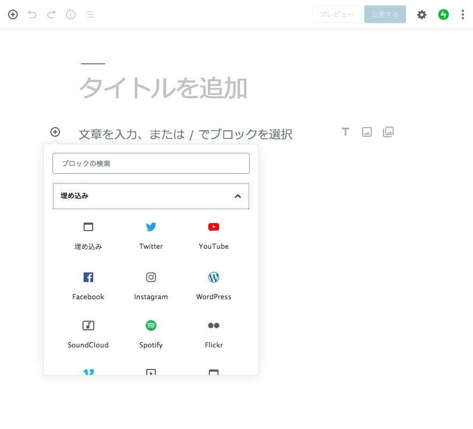The image size is (473, 429).
Task: Click the paragraph placeholder 文章を入力 field
Action: click(185, 134)
